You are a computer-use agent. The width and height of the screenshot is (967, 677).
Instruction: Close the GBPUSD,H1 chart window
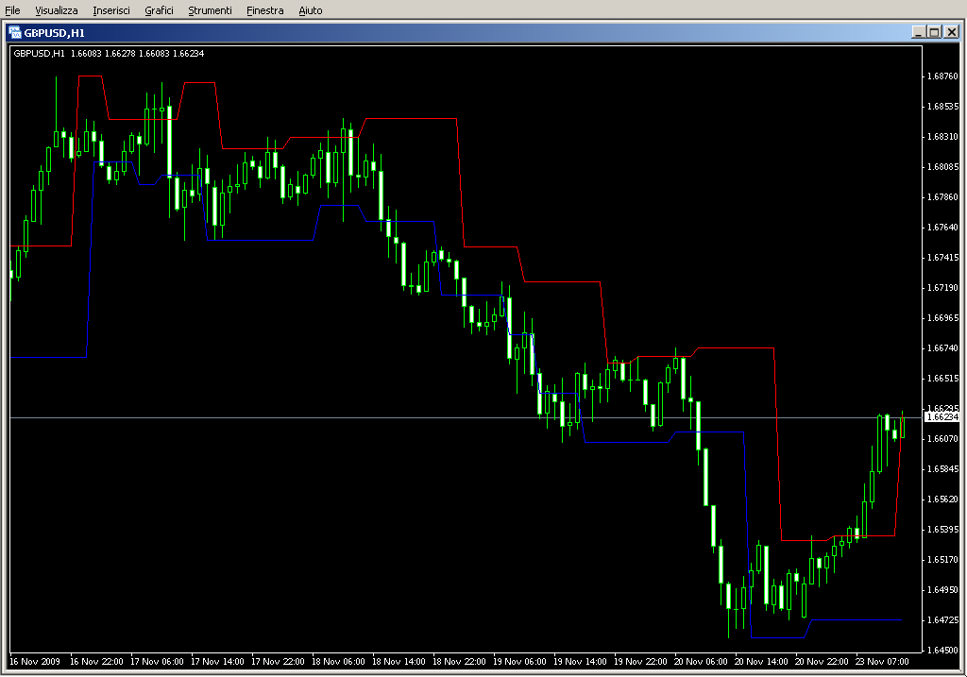tap(951, 32)
